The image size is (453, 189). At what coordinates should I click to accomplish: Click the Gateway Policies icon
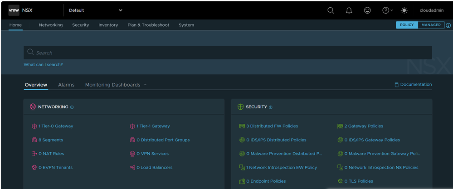point(340,126)
